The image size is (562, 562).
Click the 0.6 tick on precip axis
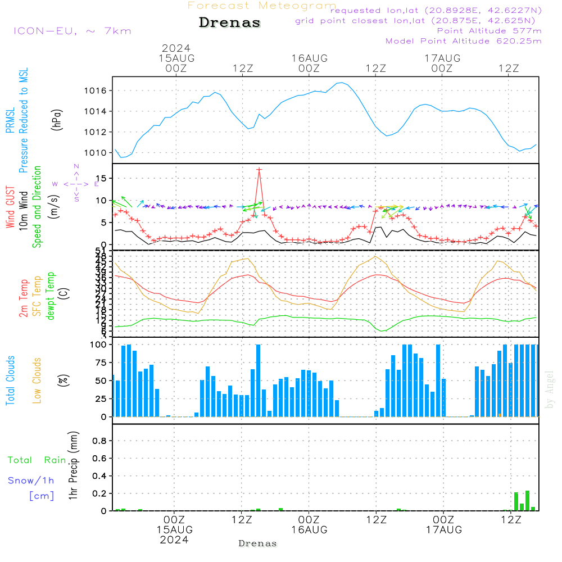tap(99, 459)
